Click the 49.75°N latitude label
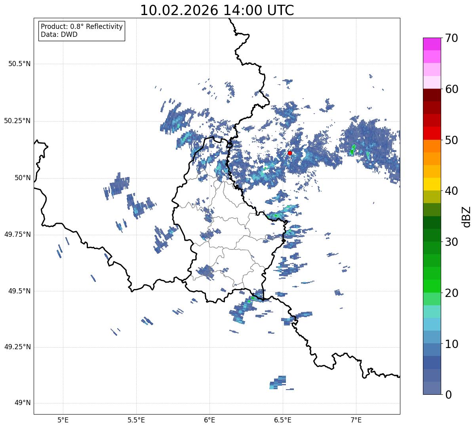 point(17,234)
